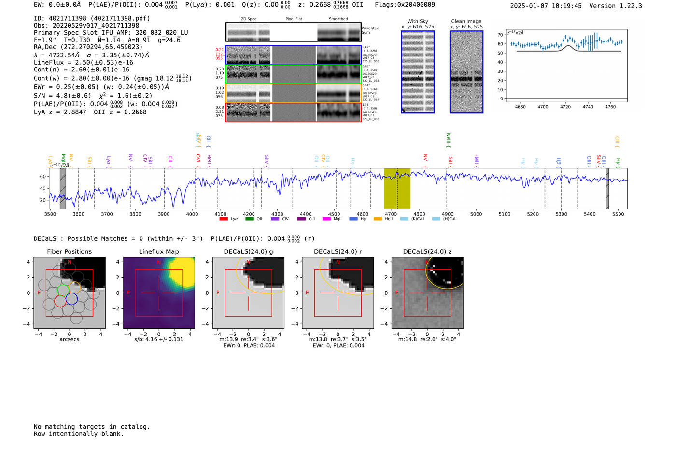Click the red-bordered 2D spectrum row
This screenshot has height=460, width=676.
pos(293,112)
